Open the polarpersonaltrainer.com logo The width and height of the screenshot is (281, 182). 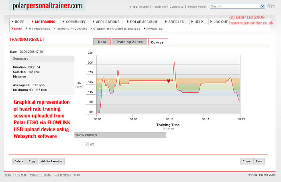(x=47, y=6)
